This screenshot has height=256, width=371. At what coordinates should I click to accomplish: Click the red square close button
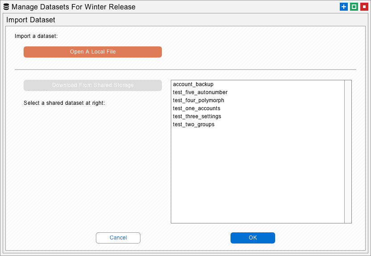pos(364,7)
